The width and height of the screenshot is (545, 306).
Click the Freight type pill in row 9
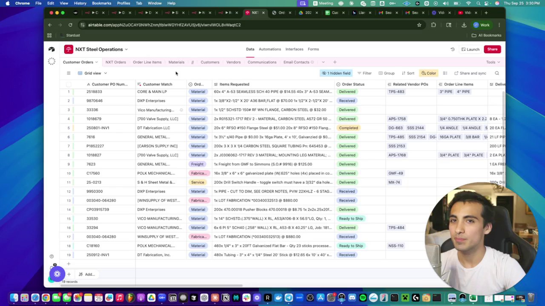(x=198, y=164)
